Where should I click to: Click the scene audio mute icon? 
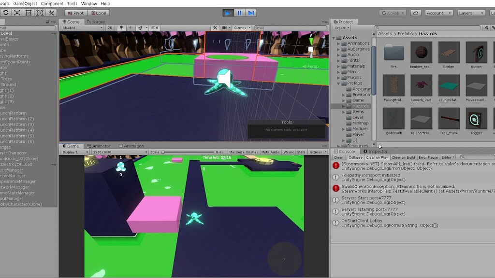(131, 28)
